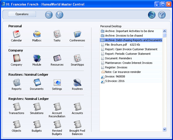Select Invoice: 960008 shortcut

pos(131,77)
